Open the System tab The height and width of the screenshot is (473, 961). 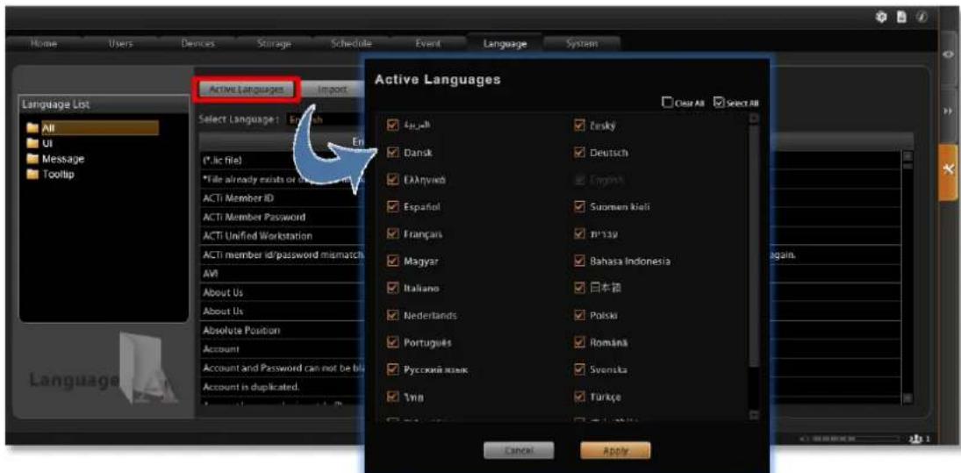click(x=582, y=44)
